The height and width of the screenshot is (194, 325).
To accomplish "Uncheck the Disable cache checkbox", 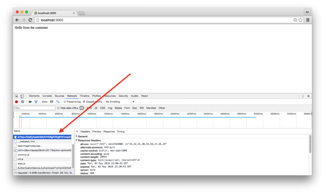I will tap(84, 102).
